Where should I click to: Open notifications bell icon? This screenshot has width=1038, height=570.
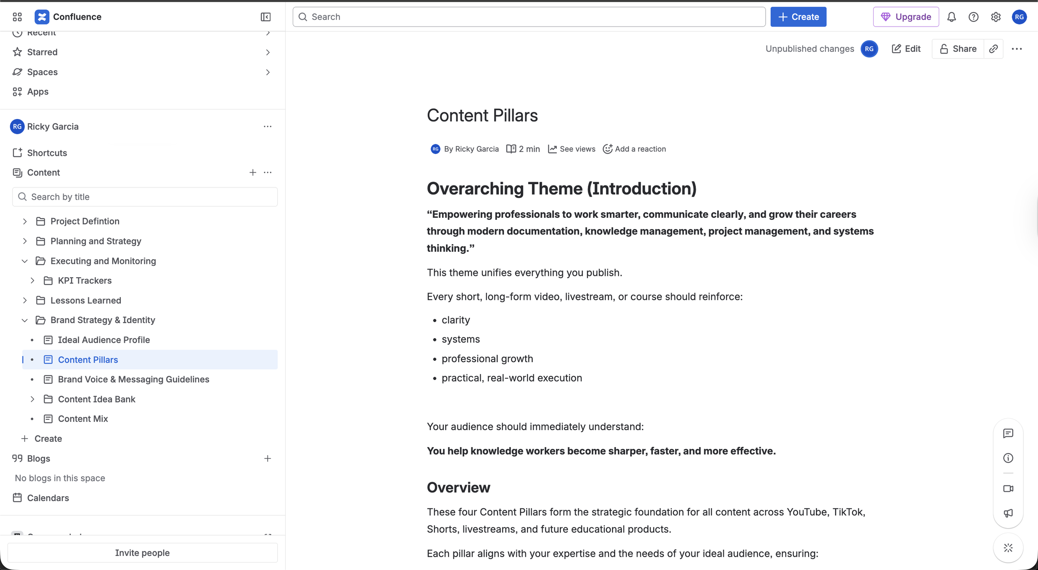point(952,17)
